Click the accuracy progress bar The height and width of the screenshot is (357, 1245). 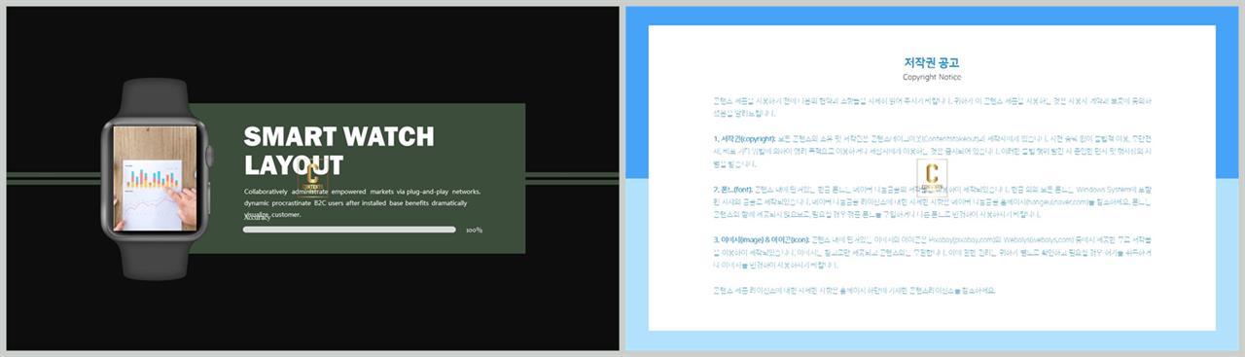click(349, 230)
